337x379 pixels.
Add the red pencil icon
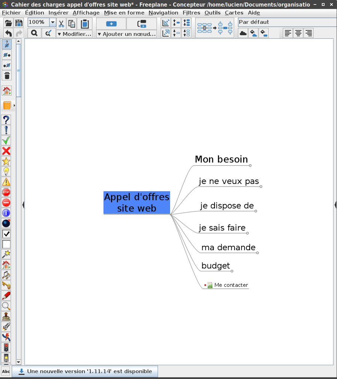6,296
